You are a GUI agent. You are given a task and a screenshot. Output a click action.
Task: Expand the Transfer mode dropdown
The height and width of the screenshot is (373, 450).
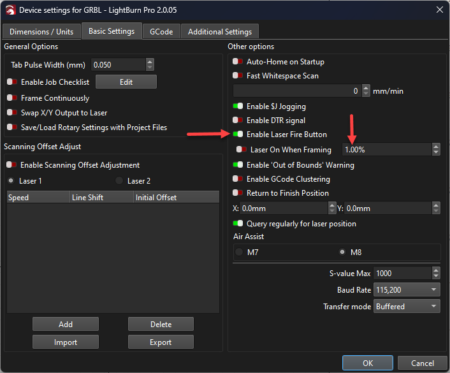[407, 307]
